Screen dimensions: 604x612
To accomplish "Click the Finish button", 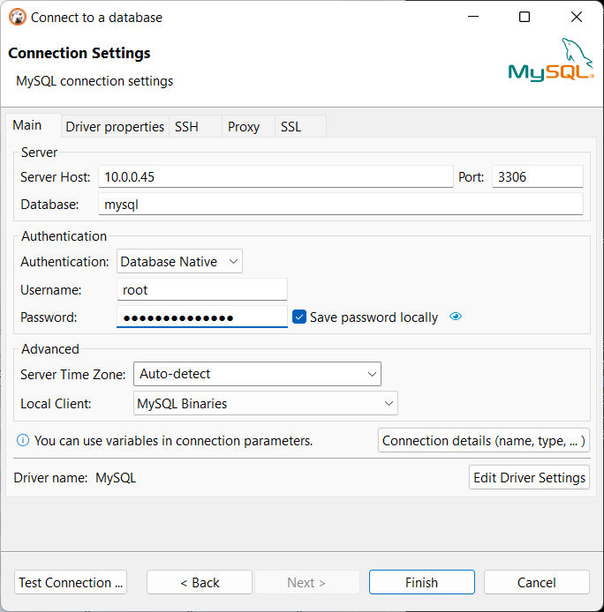I will tap(421, 582).
